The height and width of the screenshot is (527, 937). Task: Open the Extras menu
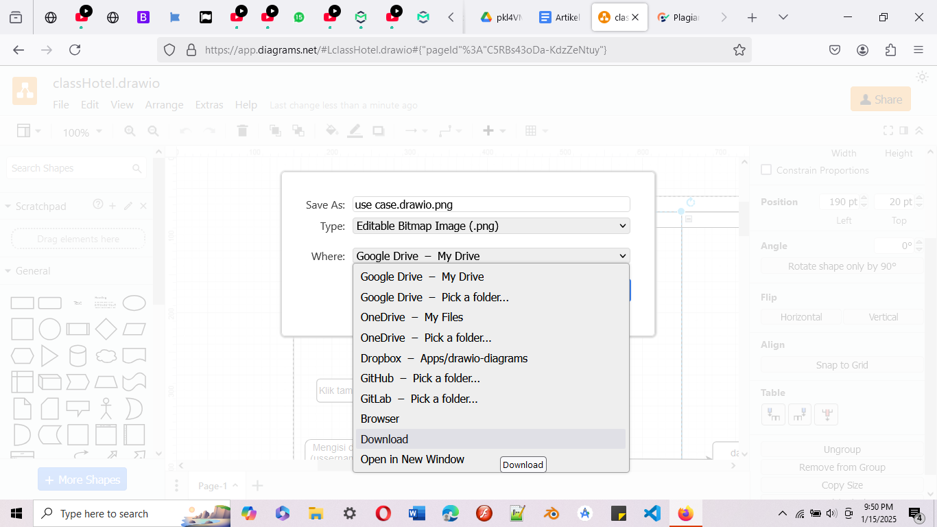point(209,105)
